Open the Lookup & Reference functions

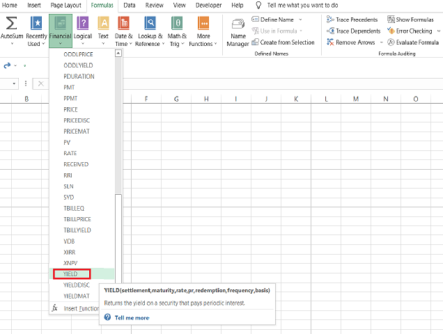coord(150,23)
